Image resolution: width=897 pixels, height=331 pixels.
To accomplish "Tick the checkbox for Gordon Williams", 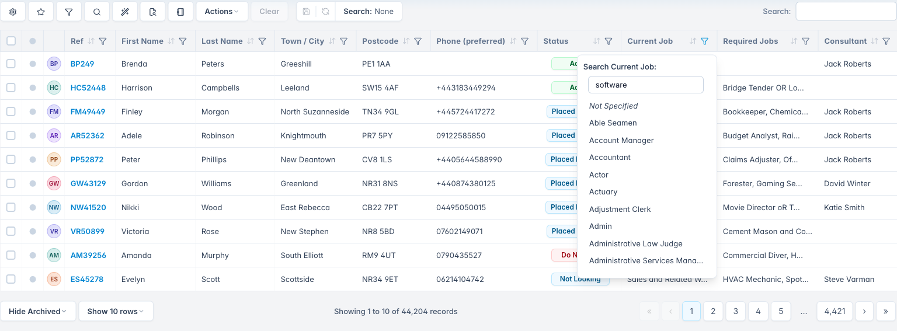I will 11,183.
